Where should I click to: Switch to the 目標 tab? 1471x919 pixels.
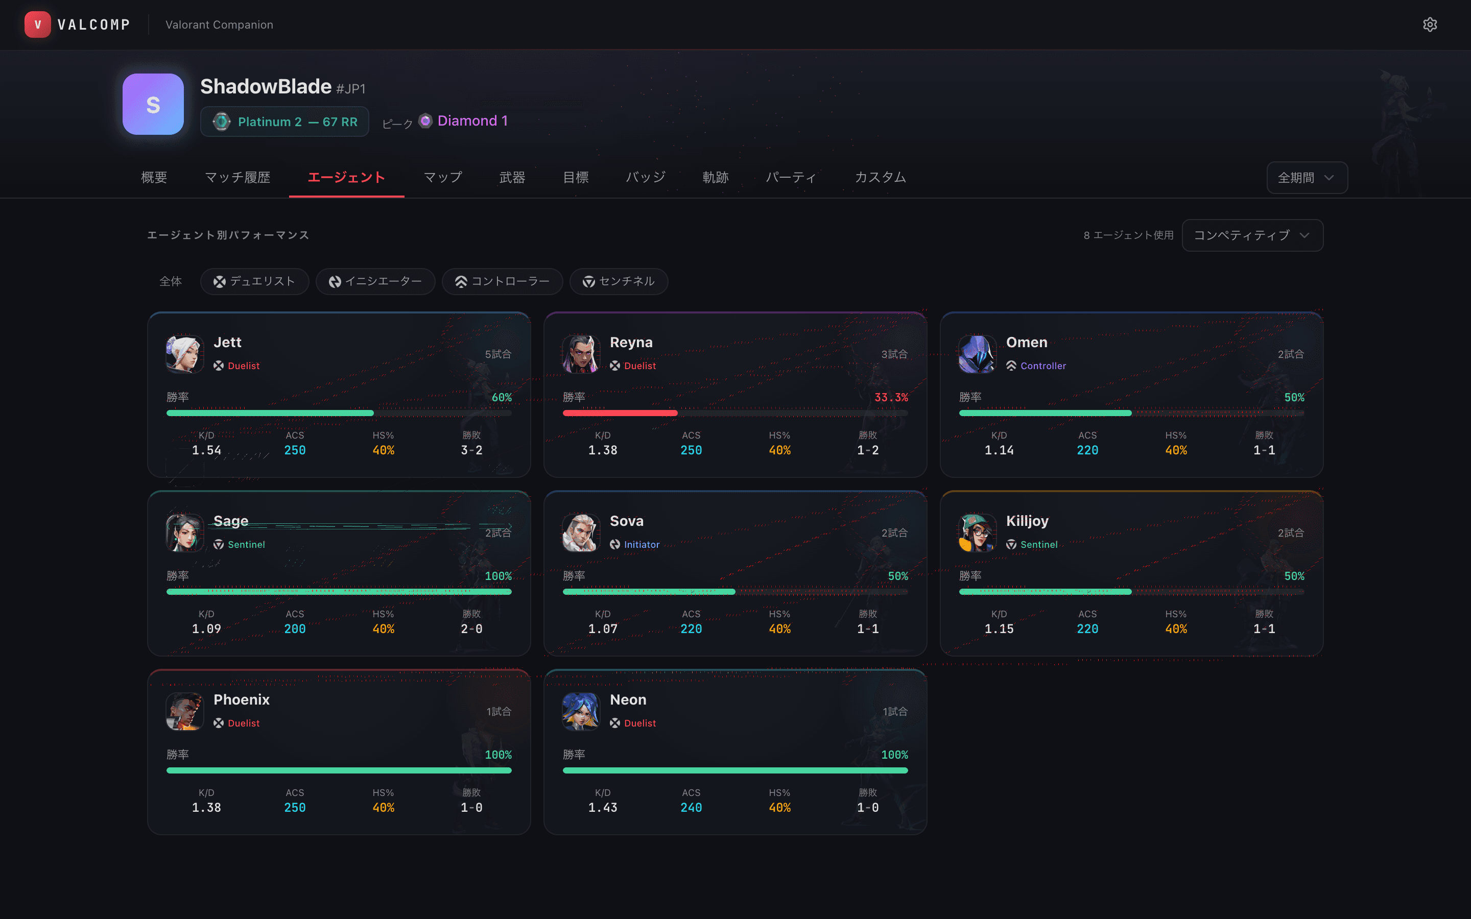coord(576,178)
